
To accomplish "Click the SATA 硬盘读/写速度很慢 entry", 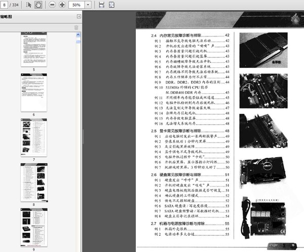I will pyautogui.click(x=192, y=206).
